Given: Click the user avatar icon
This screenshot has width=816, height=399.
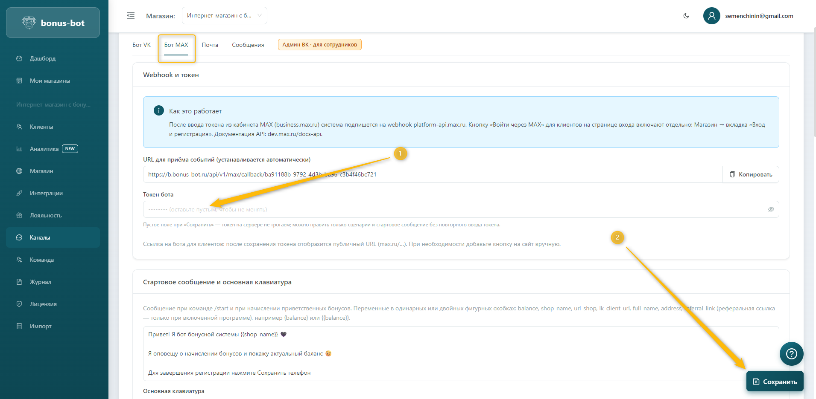Looking at the screenshot, I should point(711,16).
